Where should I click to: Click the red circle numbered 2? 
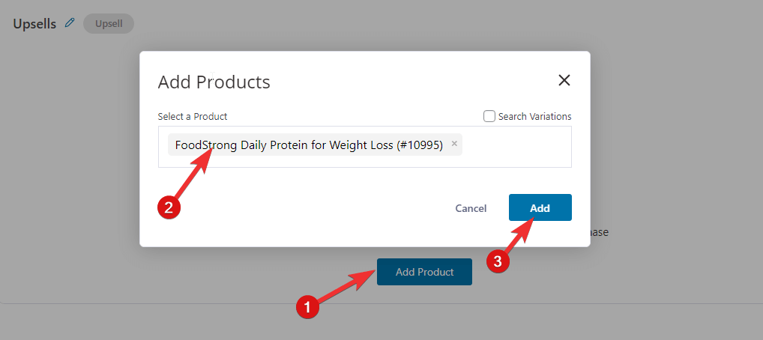169,207
